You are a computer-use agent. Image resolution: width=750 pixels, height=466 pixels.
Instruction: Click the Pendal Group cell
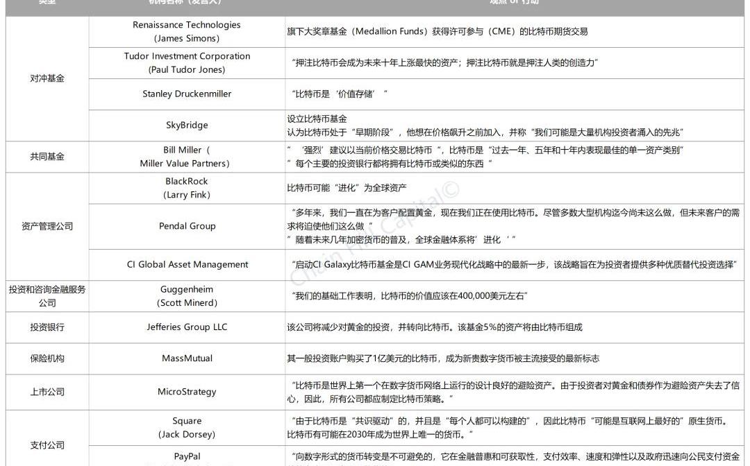[x=187, y=226]
